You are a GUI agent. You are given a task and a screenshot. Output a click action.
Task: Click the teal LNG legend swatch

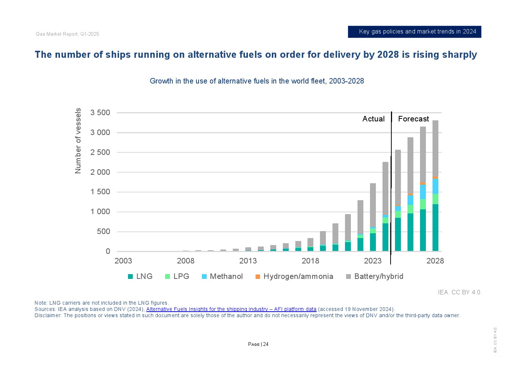[130, 277]
